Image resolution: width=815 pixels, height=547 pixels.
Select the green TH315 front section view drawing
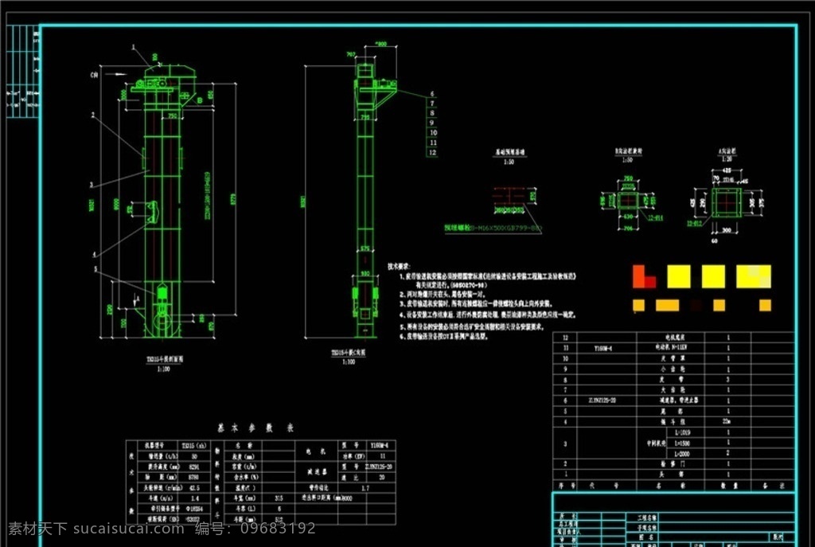[x=162, y=200]
